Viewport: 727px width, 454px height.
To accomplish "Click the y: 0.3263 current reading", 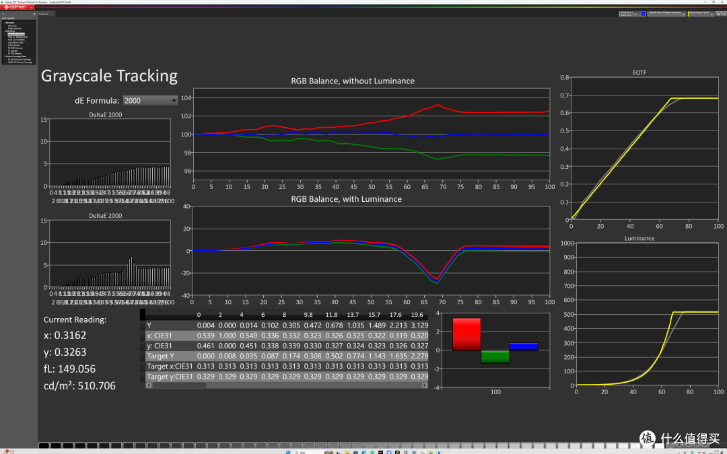I will click(x=65, y=352).
